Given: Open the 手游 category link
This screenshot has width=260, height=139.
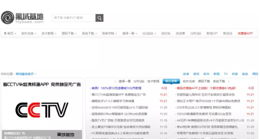Looking at the screenshot, I should [x=234, y=74].
